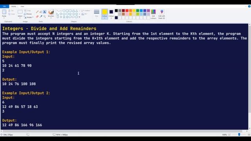Click the Copy button
251x141 pixels.
[x=11, y=14]
